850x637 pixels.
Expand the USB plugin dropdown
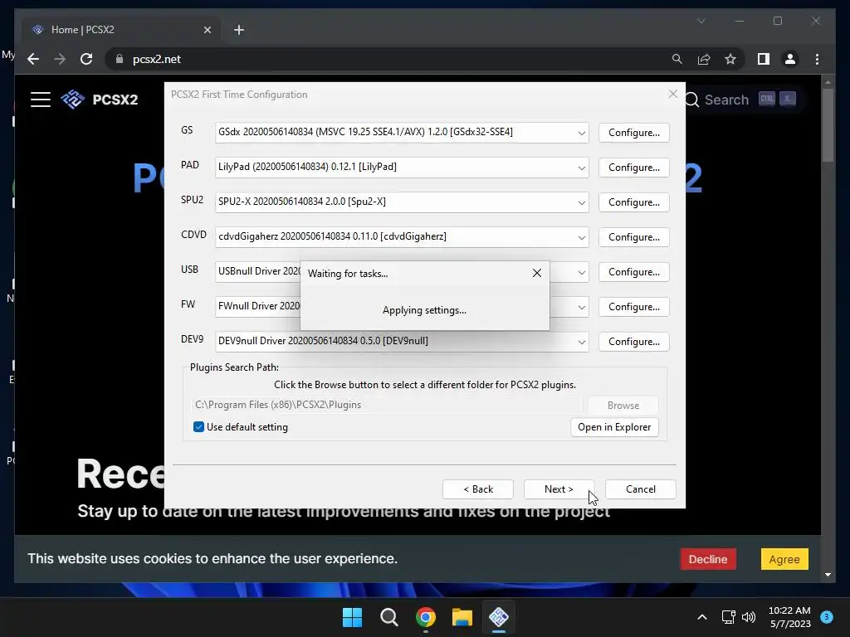(581, 272)
